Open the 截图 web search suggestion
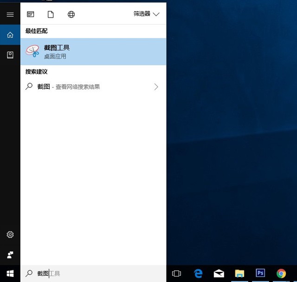The width and height of the screenshot is (297, 282). [93, 87]
